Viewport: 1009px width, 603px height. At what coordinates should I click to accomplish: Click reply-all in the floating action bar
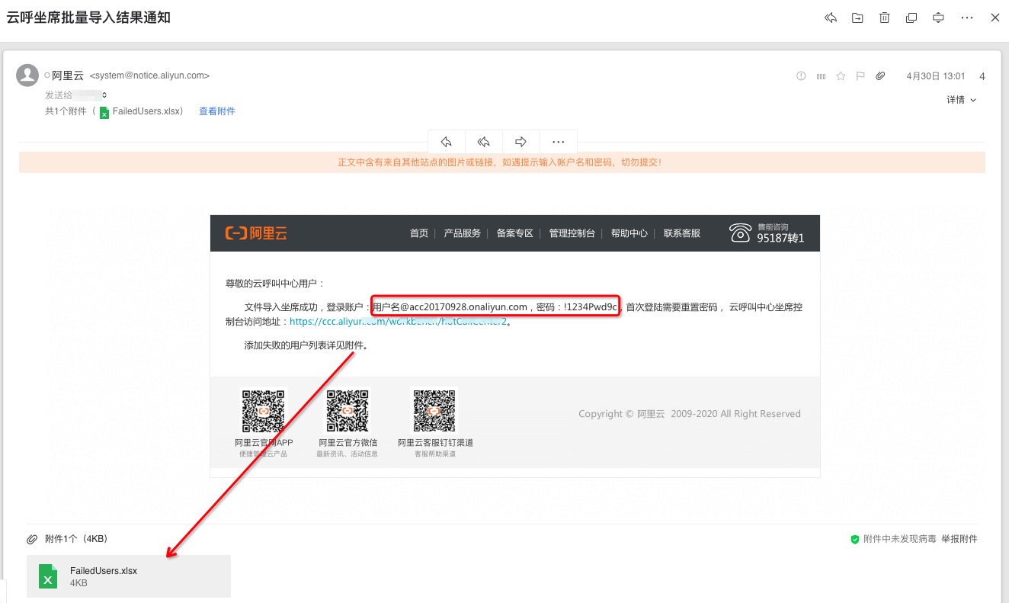[483, 142]
